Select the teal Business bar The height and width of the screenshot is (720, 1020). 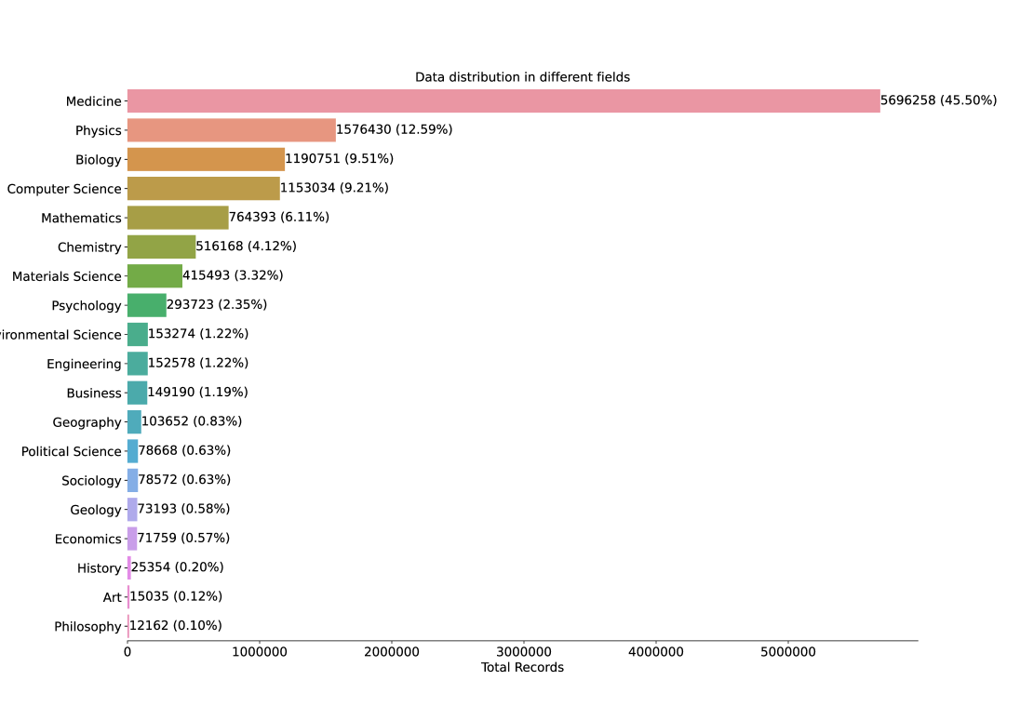(137, 393)
